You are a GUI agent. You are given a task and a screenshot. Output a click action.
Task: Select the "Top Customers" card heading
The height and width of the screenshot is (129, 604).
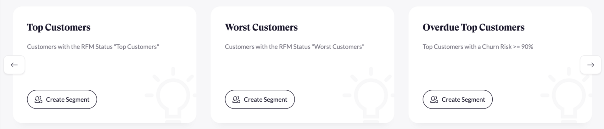point(59,27)
